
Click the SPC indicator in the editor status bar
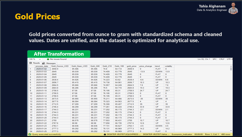[x=215, y=59]
